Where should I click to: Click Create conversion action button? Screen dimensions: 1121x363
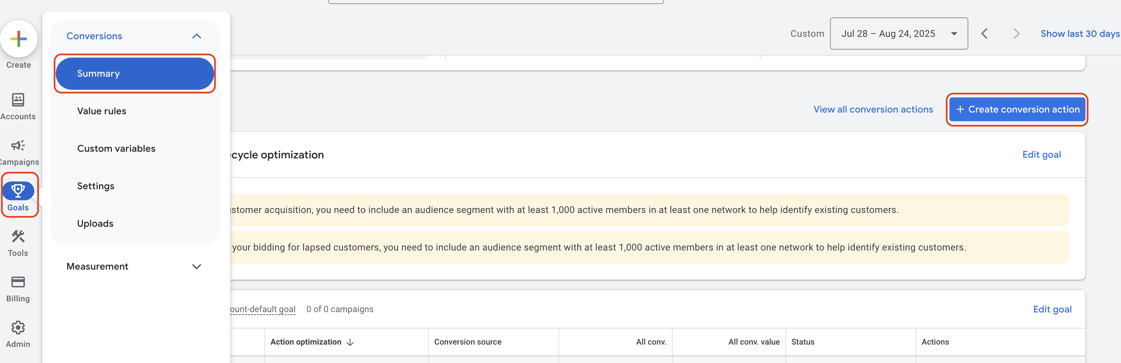pyautogui.click(x=1017, y=110)
